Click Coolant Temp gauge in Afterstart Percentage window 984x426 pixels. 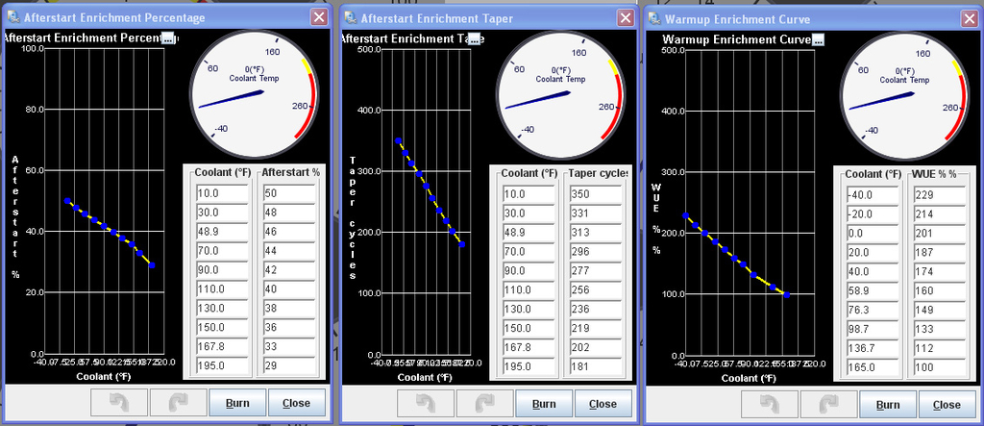click(256, 93)
